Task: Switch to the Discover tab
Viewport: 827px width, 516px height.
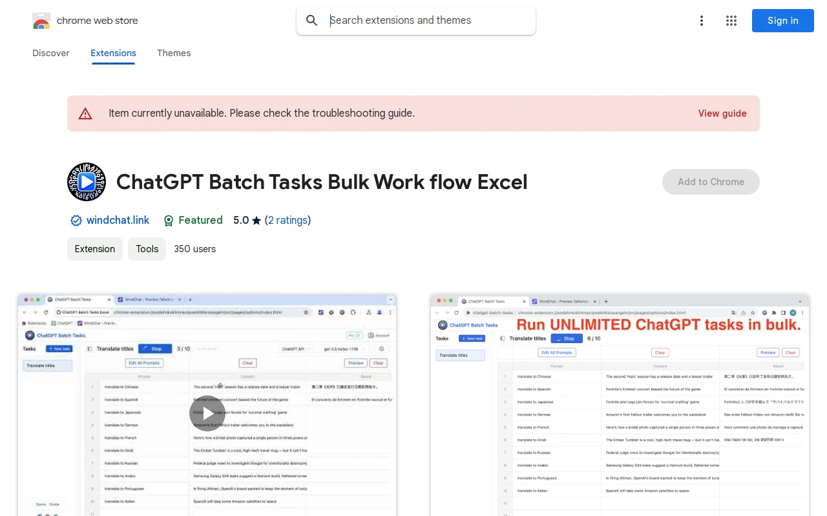Action: (50, 53)
